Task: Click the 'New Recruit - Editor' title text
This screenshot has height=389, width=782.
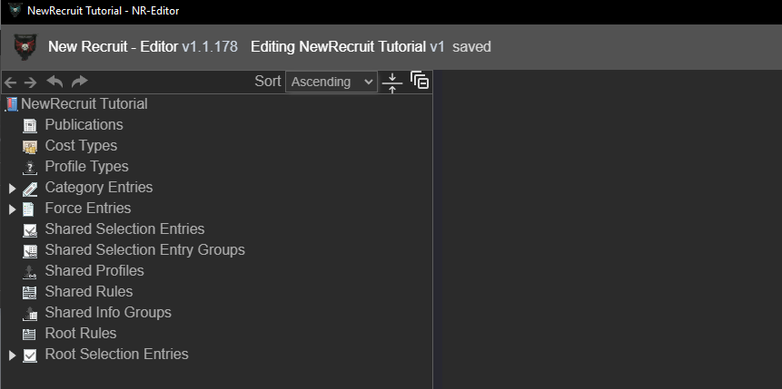Action: (x=114, y=47)
